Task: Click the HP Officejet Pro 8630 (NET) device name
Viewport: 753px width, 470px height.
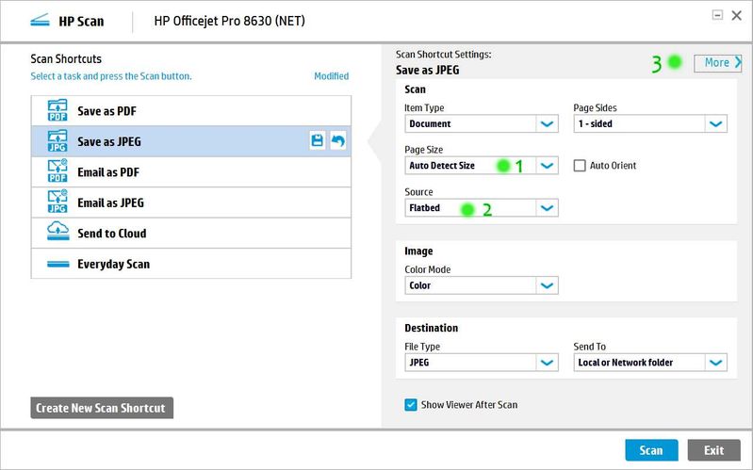Action: (x=230, y=21)
